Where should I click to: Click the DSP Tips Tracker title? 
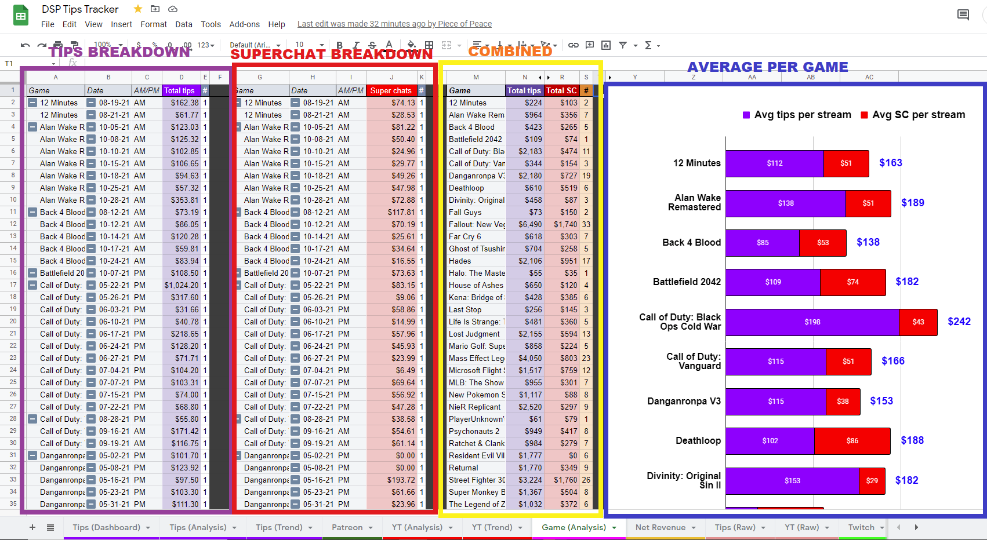click(80, 9)
